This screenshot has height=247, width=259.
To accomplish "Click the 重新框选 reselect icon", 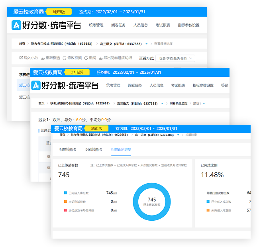I will click(x=43, y=58).
